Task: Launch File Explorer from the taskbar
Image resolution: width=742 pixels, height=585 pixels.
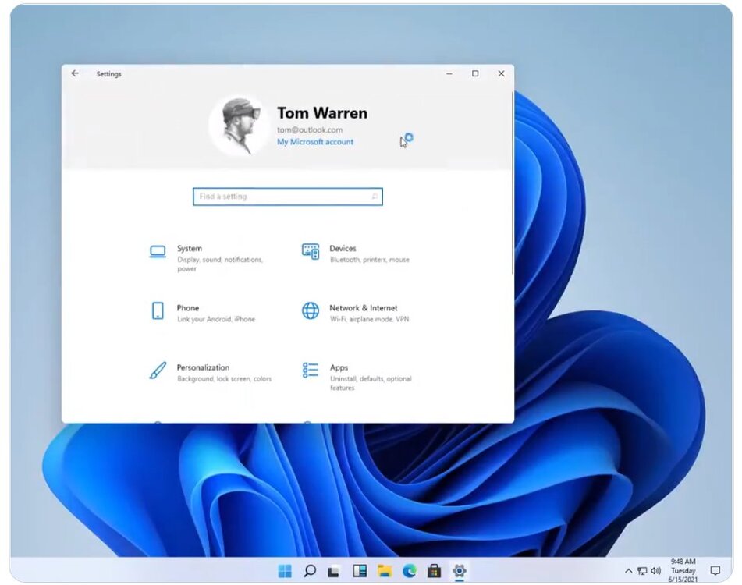Action: click(x=385, y=571)
